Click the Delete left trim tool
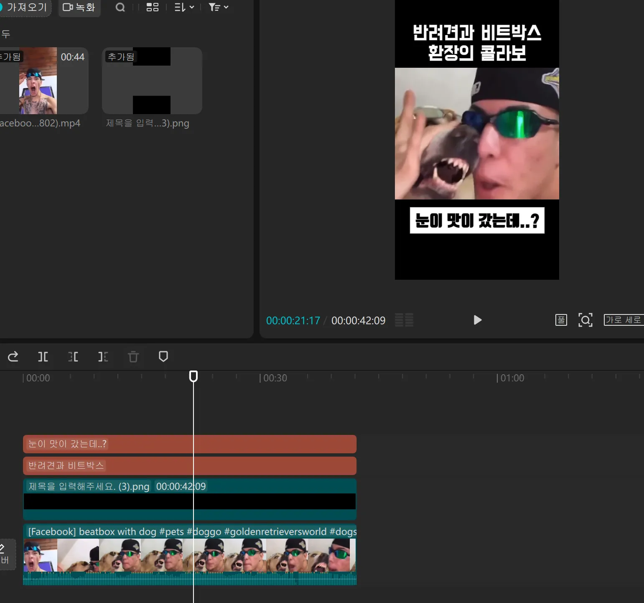This screenshot has width=644, height=603. (x=73, y=357)
